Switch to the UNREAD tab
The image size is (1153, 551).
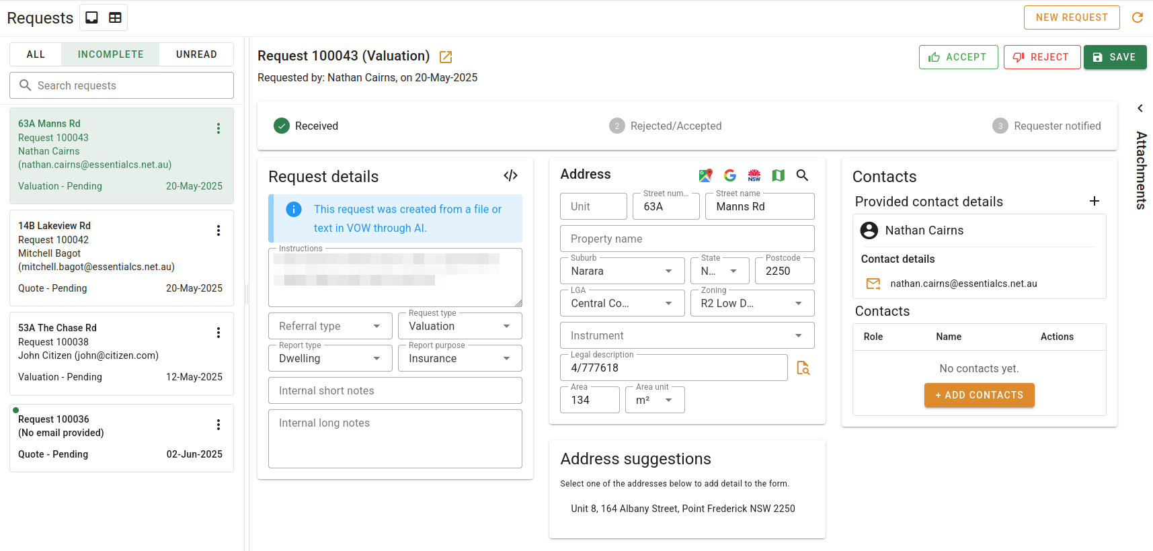click(196, 54)
